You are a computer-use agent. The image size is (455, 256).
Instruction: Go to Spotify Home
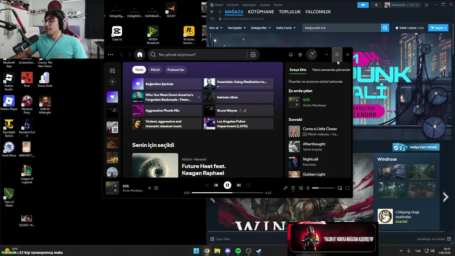click(x=140, y=54)
